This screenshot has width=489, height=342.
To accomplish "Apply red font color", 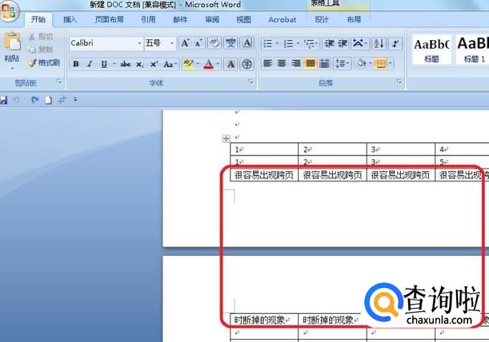I will [209, 65].
